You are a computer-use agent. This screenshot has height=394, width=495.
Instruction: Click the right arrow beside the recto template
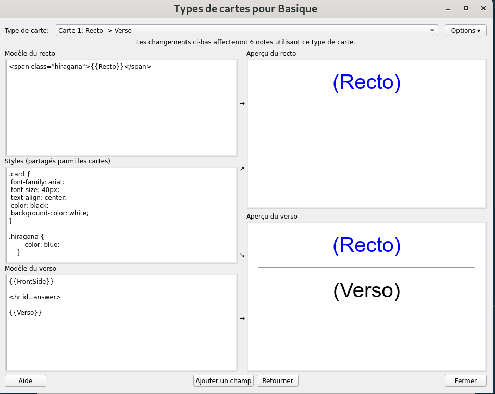(242, 103)
